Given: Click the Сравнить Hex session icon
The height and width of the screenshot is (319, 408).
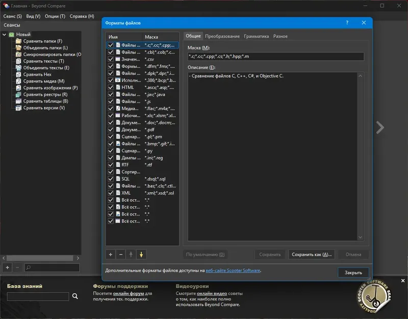Looking at the screenshot, I should coord(18,74).
